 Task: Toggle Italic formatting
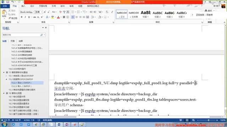point(25,17)
